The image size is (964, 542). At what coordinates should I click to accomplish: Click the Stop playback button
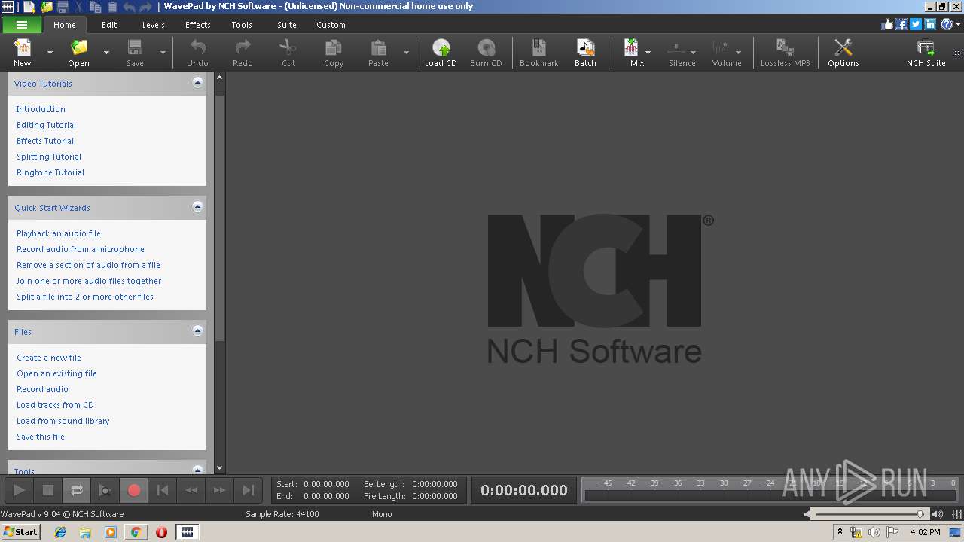point(48,490)
